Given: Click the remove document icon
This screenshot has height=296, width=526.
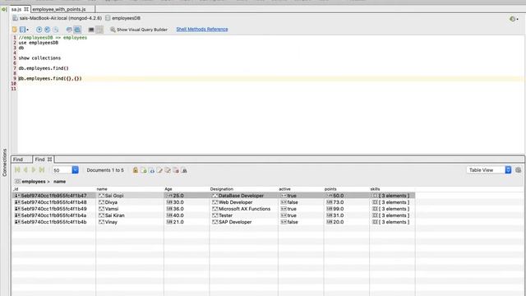Looking at the screenshot, I should tap(176, 170).
